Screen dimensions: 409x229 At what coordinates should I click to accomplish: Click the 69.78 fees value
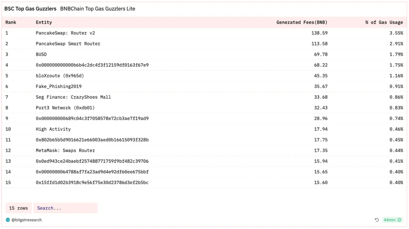[x=321, y=54]
